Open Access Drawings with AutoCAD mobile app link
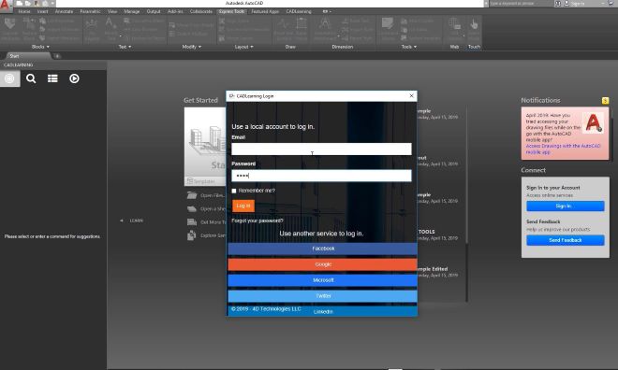This screenshot has width=618, height=370. pyautogui.click(x=563, y=149)
